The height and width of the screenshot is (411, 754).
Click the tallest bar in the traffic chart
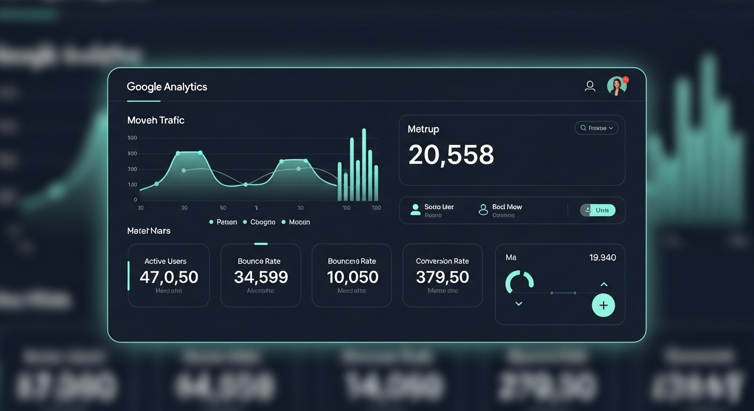pos(364,163)
